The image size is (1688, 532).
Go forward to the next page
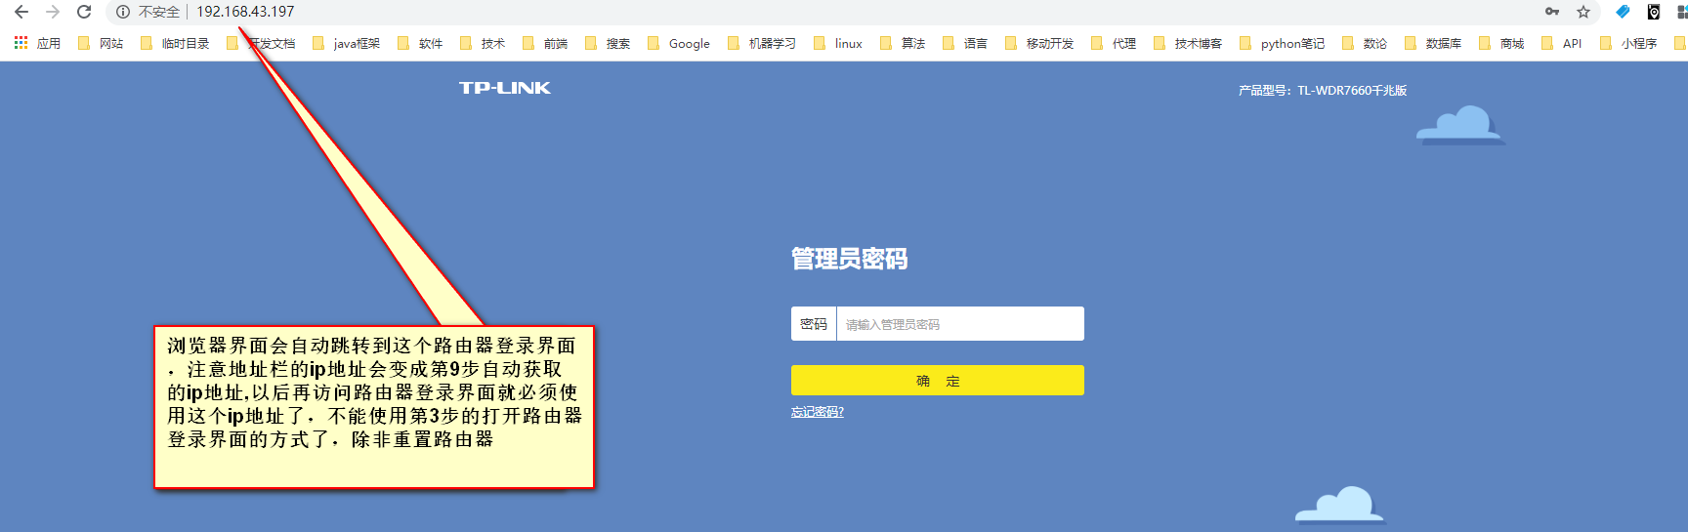[x=53, y=12]
